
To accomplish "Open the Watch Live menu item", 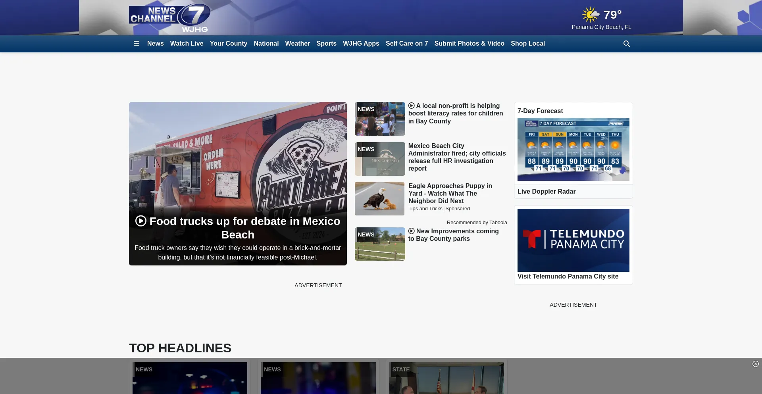I will tap(187, 44).
